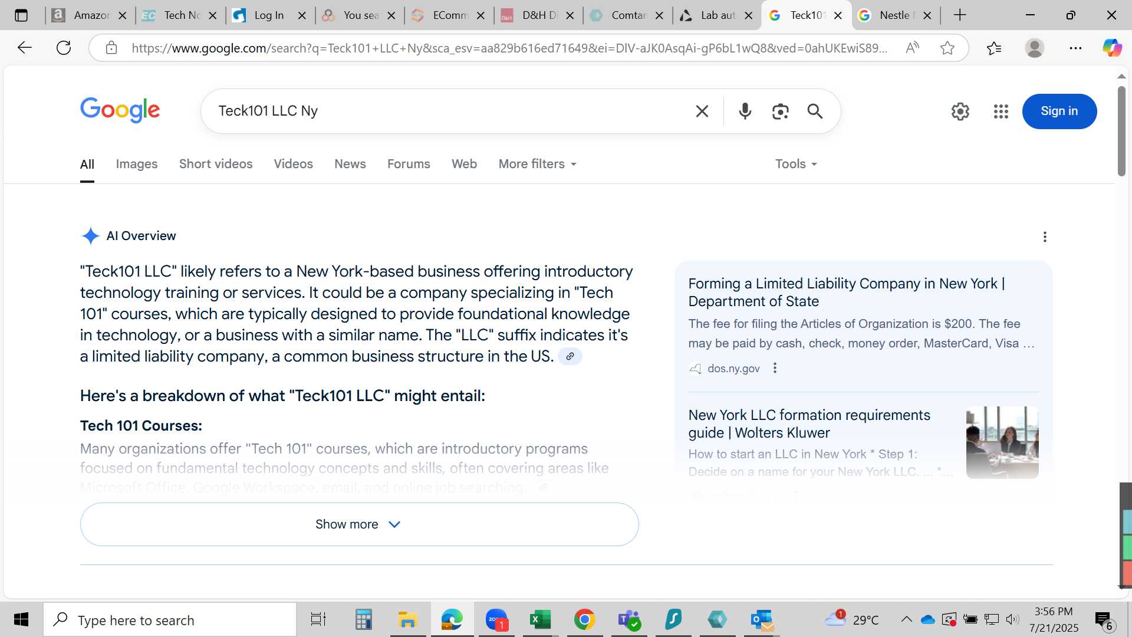Open a new browser tab
The height and width of the screenshot is (637, 1132).
pos(960,15)
